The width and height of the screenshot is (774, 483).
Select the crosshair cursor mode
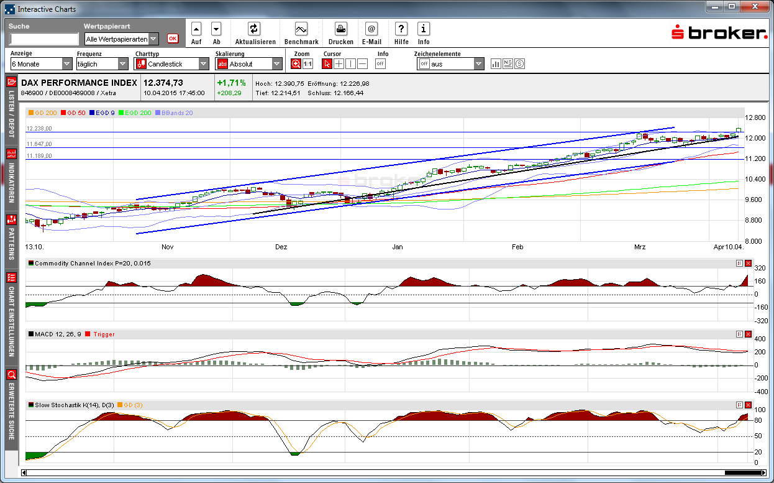(x=339, y=63)
